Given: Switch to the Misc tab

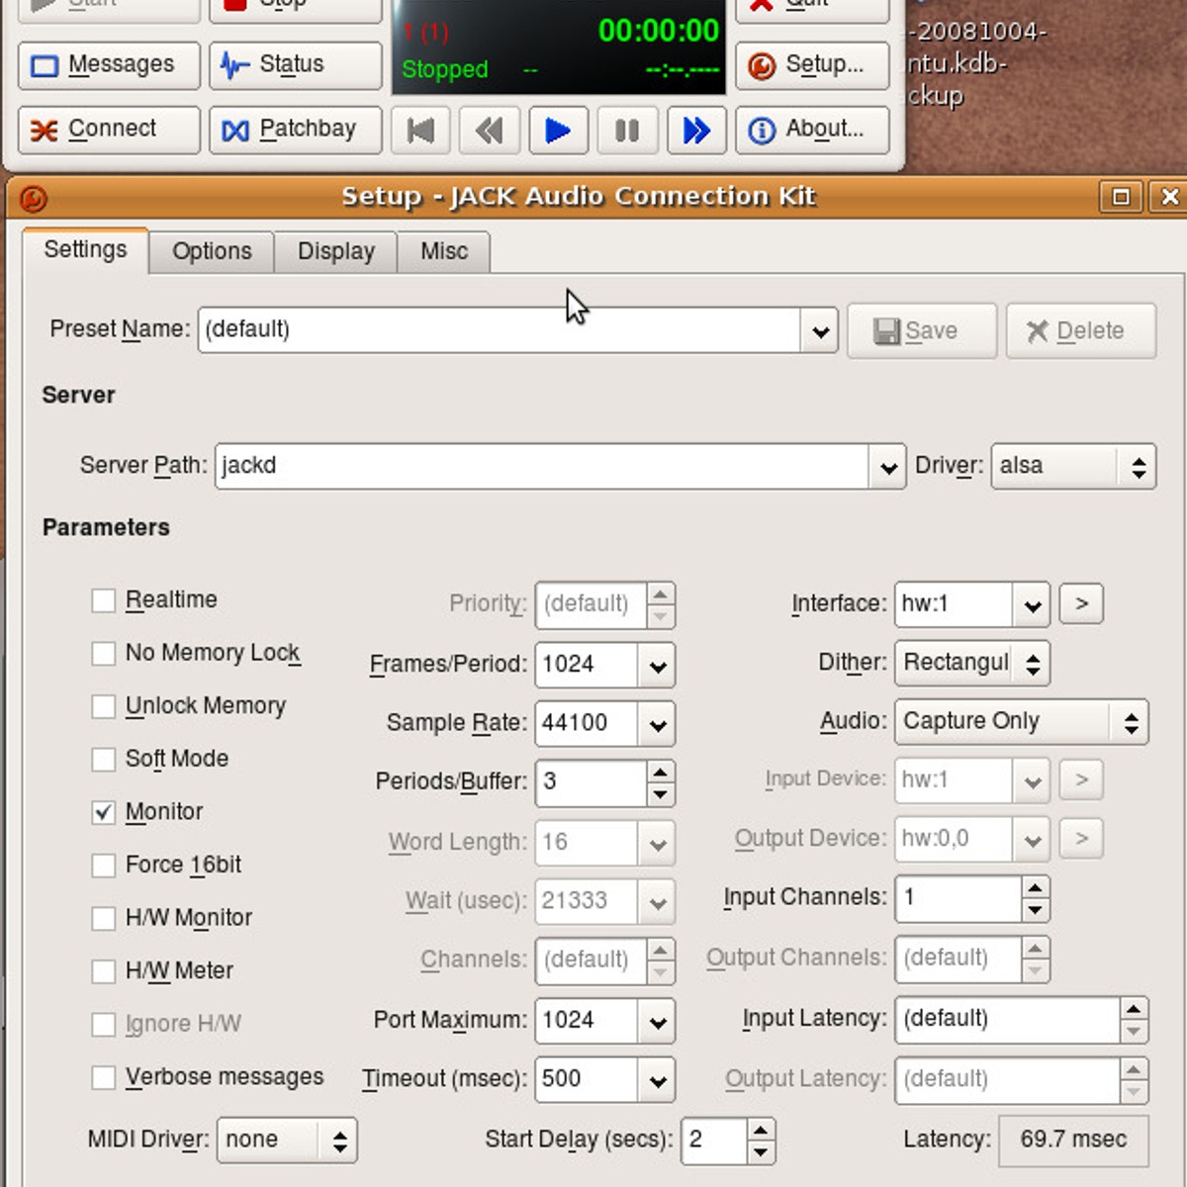Looking at the screenshot, I should 443,251.
